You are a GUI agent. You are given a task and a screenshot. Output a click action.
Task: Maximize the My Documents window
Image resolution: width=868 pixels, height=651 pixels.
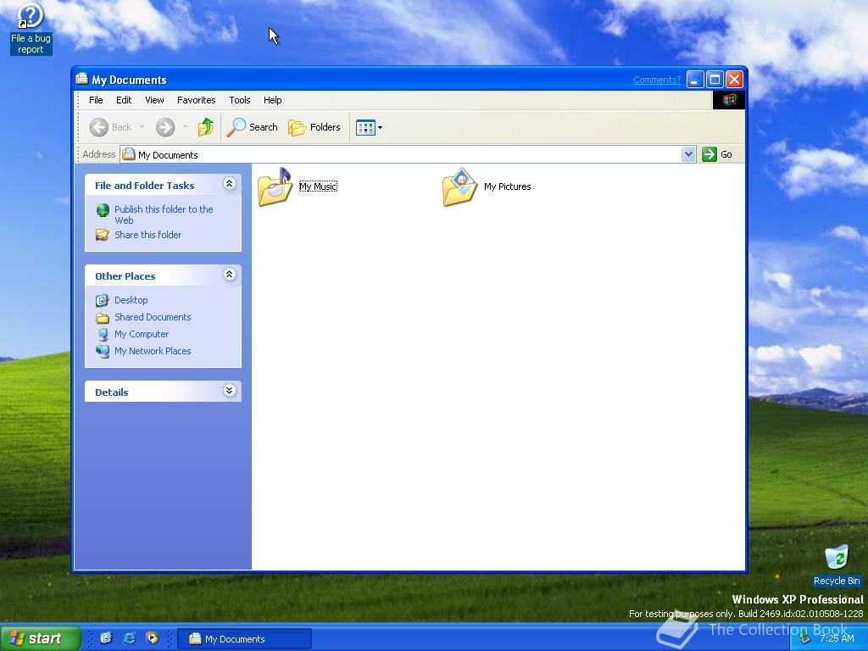[715, 80]
